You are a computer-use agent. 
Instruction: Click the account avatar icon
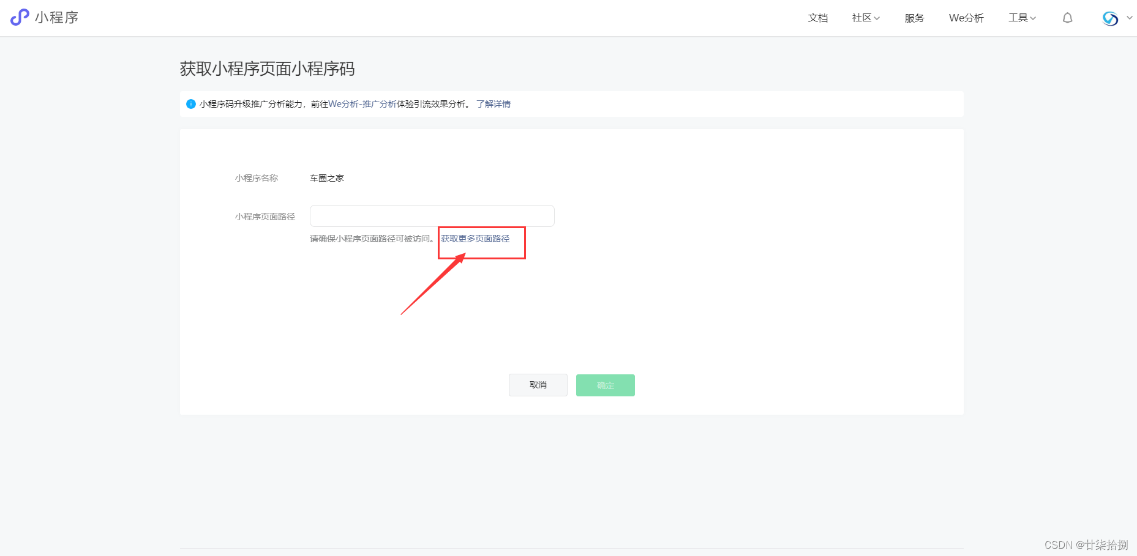tap(1110, 18)
